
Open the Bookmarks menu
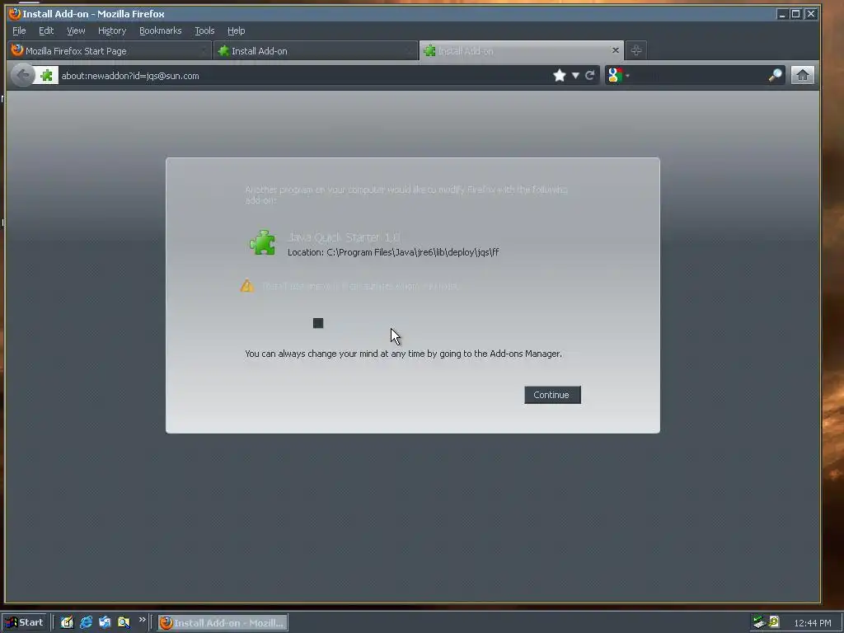click(x=161, y=30)
